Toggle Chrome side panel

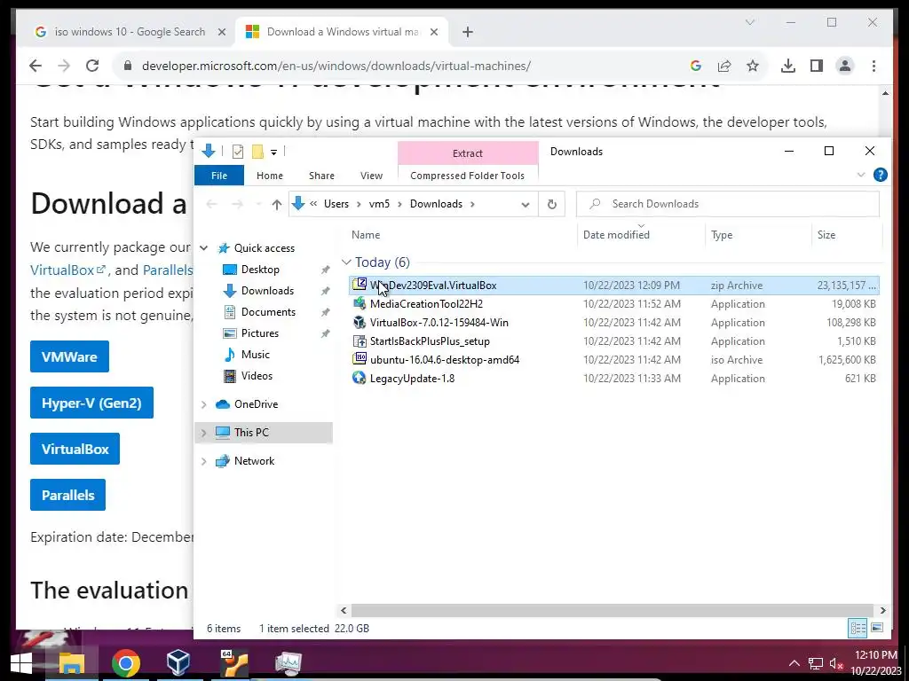817,66
